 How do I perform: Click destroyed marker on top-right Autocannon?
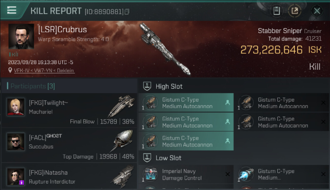pyautogui.click(x=323, y=103)
